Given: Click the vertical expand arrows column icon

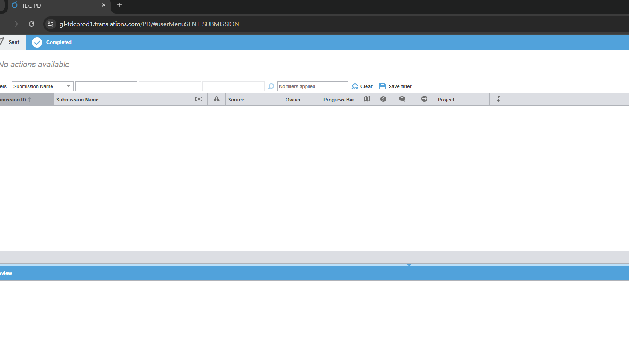Looking at the screenshot, I should [x=499, y=99].
